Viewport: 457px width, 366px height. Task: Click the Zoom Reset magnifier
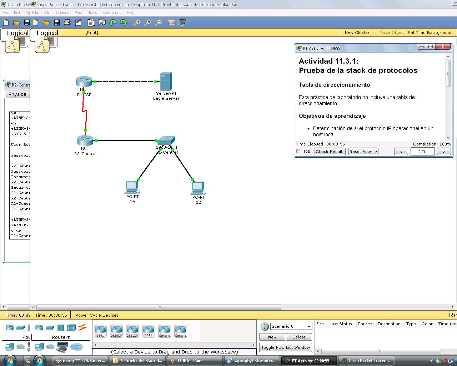coord(147,23)
